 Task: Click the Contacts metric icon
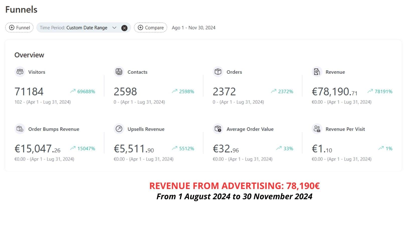(119, 72)
